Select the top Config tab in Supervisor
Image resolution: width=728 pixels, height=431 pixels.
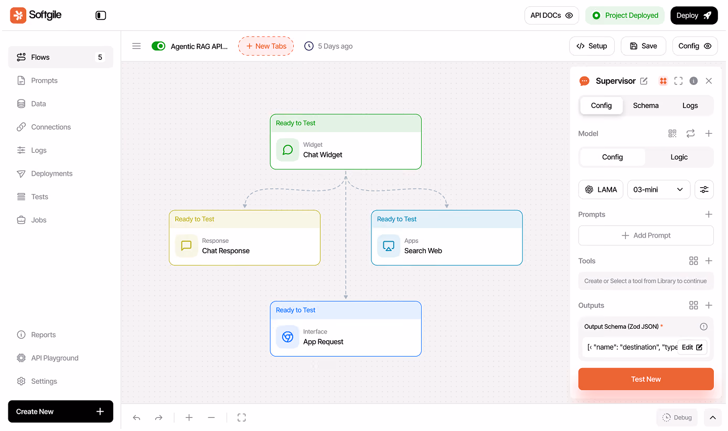point(601,105)
